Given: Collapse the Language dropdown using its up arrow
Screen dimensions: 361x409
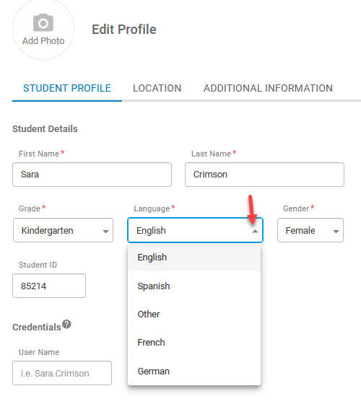Looking at the screenshot, I should click(255, 231).
